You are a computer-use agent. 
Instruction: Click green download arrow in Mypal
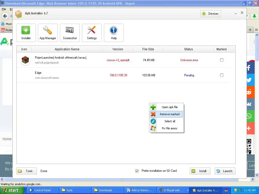(254, 16)
